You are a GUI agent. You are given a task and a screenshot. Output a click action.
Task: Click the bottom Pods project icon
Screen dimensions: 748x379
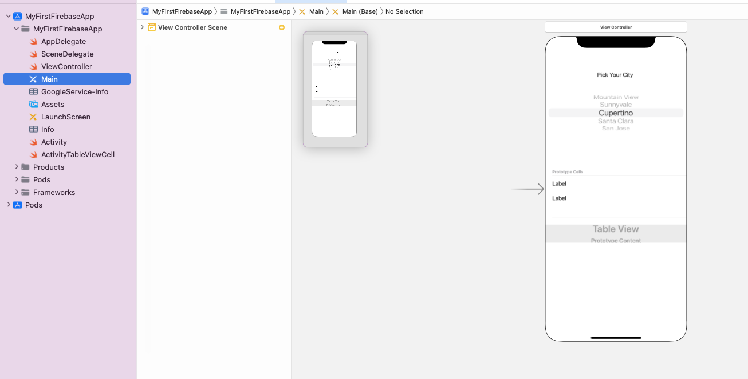(17, 205)
